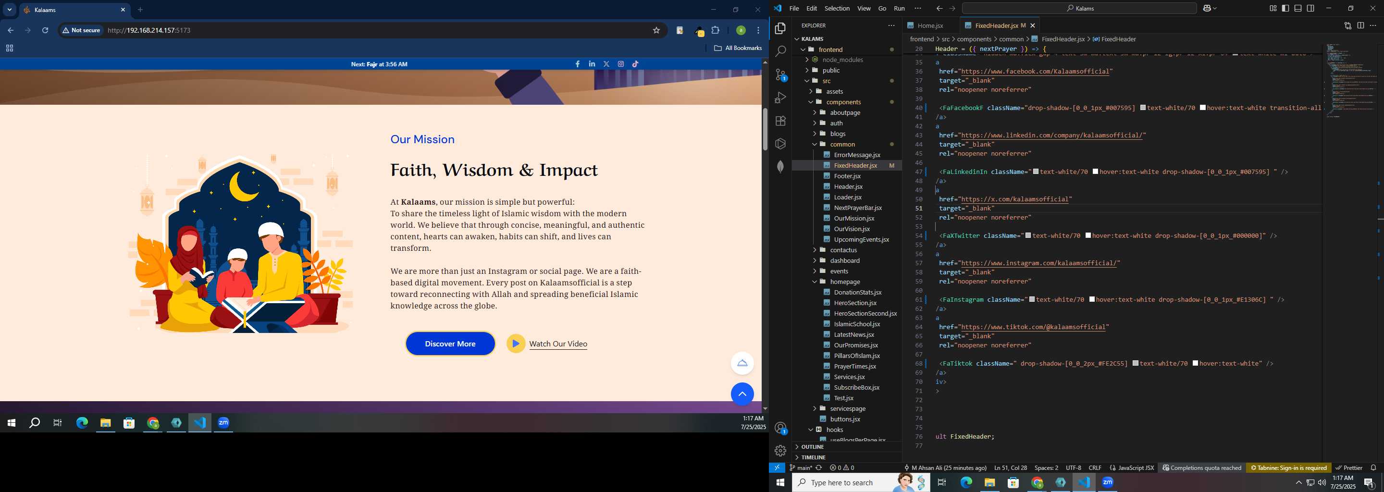This screenshot has height=492, width=1384.
Task: Click Split Editor Right icon
Action: (x=1360, y=25)
